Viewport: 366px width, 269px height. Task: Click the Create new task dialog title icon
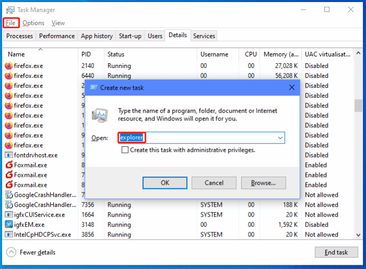(x=94, y=87)
